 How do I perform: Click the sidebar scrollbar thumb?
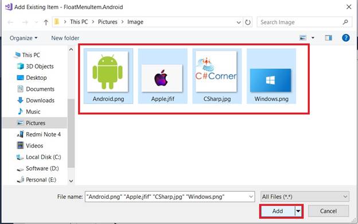[x=71, y=134]
